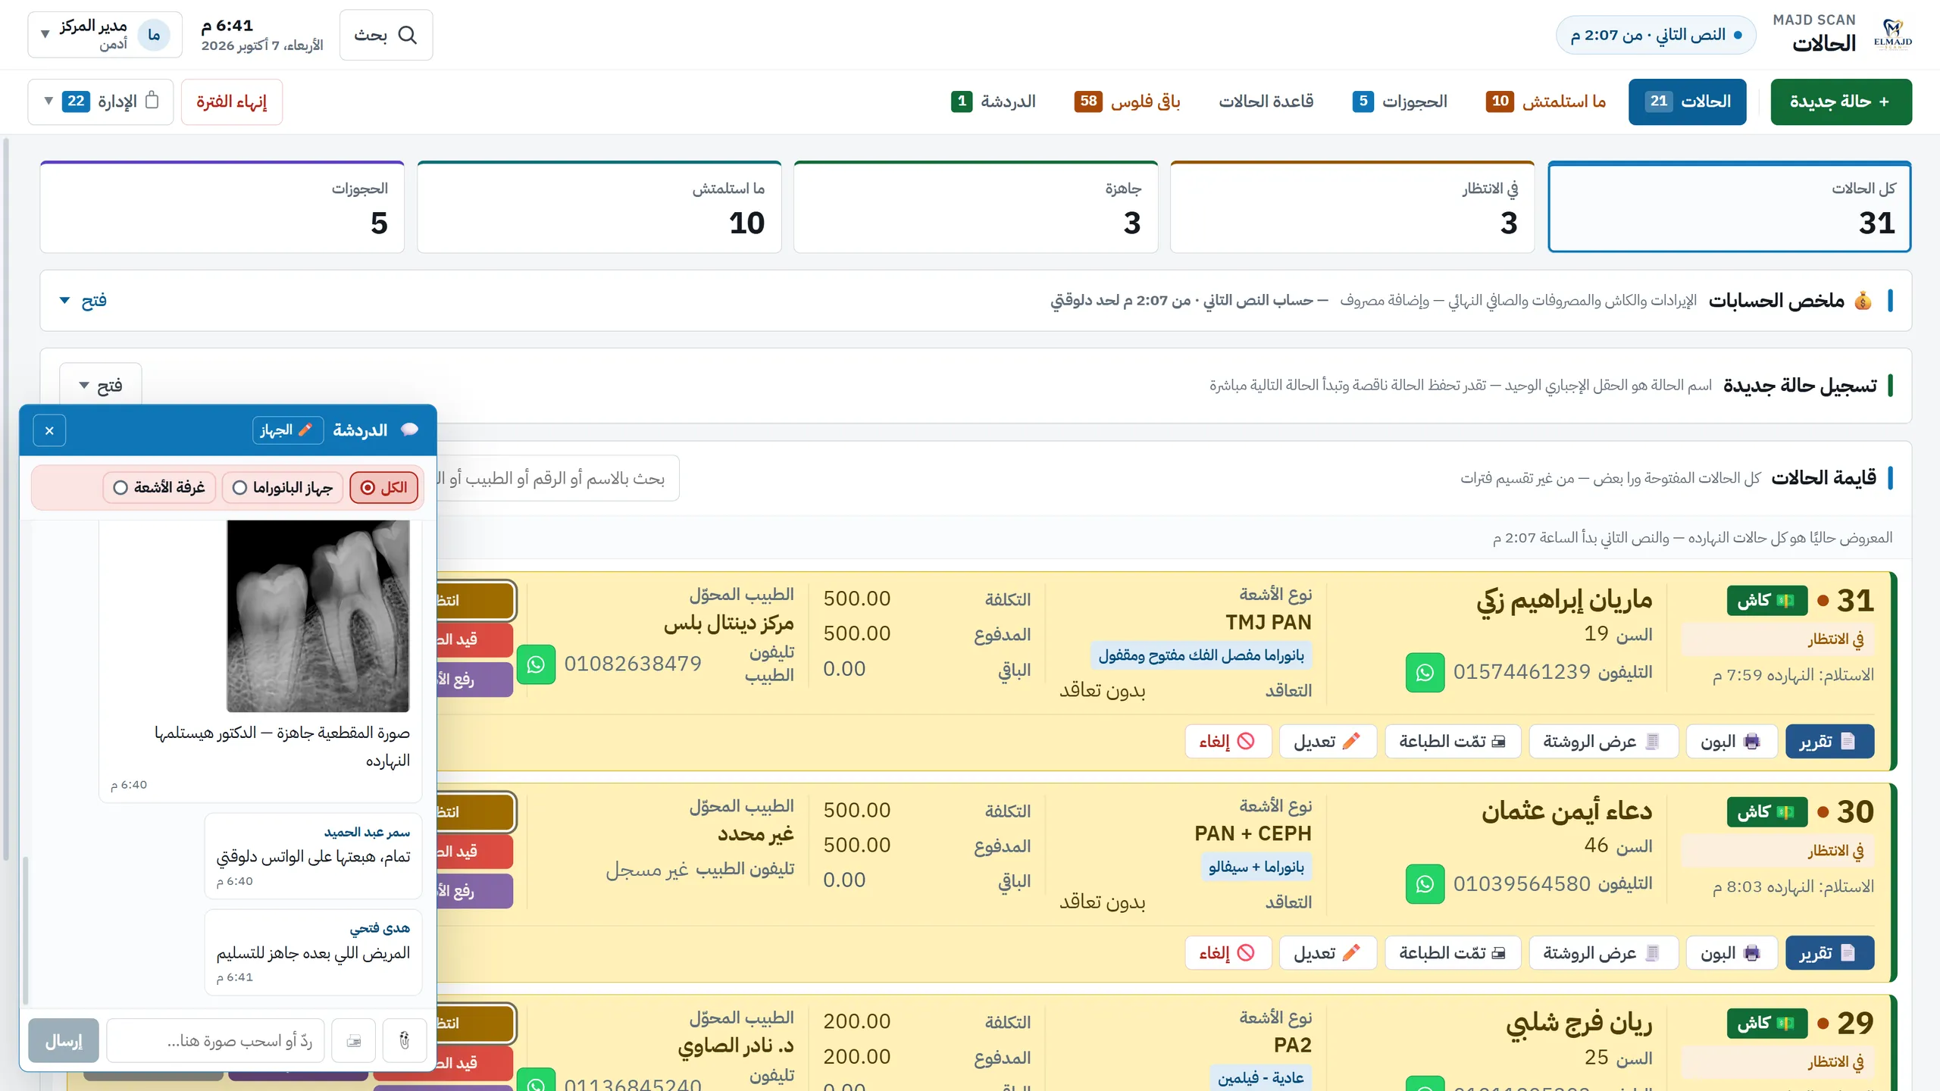Close the chat panel with × button
The height and width of the screenshot is (1091, 1940).
coord(49,430)
